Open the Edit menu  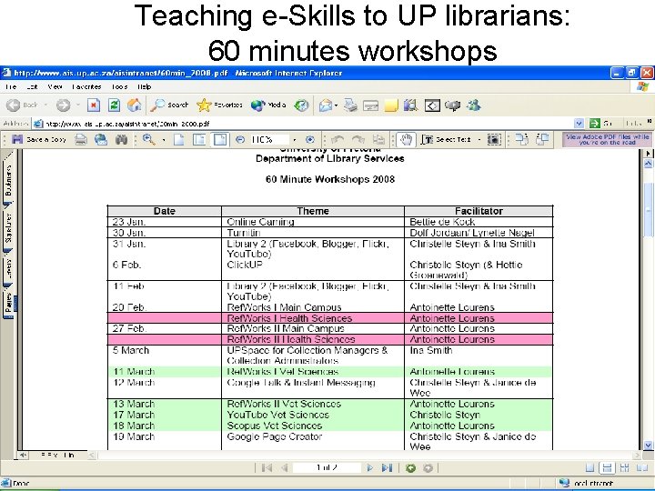click(32, 87)
